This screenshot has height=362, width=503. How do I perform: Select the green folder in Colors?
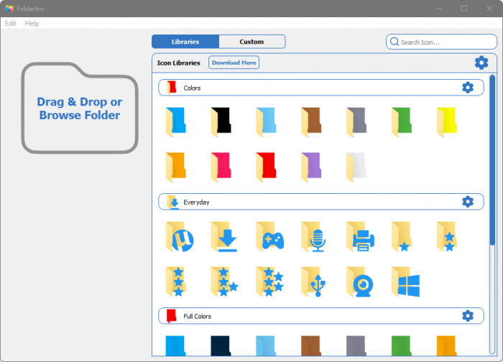(x=402, y=122)
